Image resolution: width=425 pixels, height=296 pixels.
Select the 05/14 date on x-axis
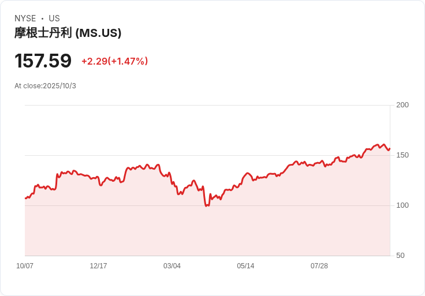click(245, 266)
